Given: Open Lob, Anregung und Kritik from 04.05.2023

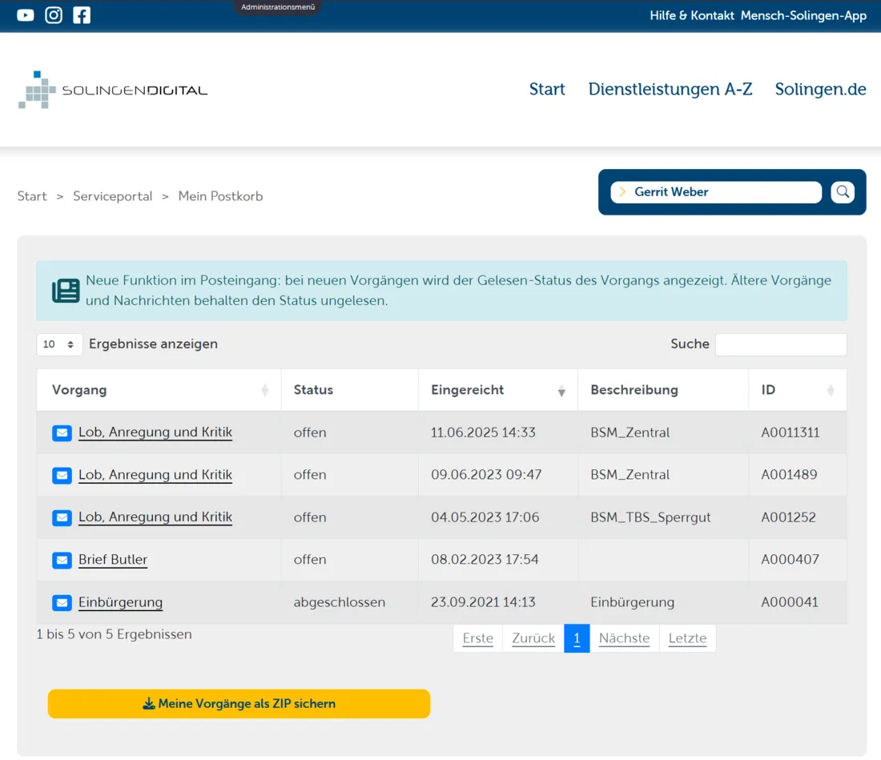Looking at the screenshot, I should coord(155,517).
